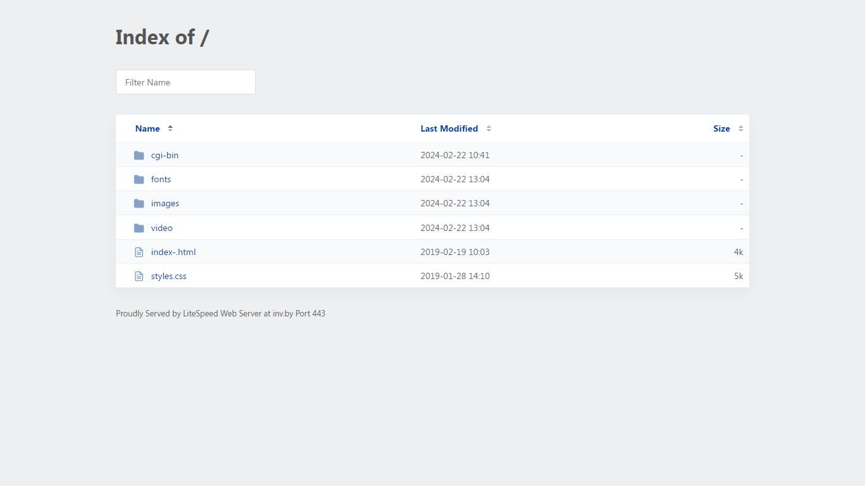Click the date 2024-02-22 10:41
Viewport: 865px width, 486px height.
(455, 155)
